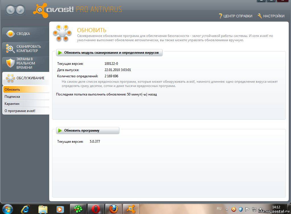
Task: Click release date 22.01.2010 3:03:01
Action: pyautogui.click(x=118, y=70)
